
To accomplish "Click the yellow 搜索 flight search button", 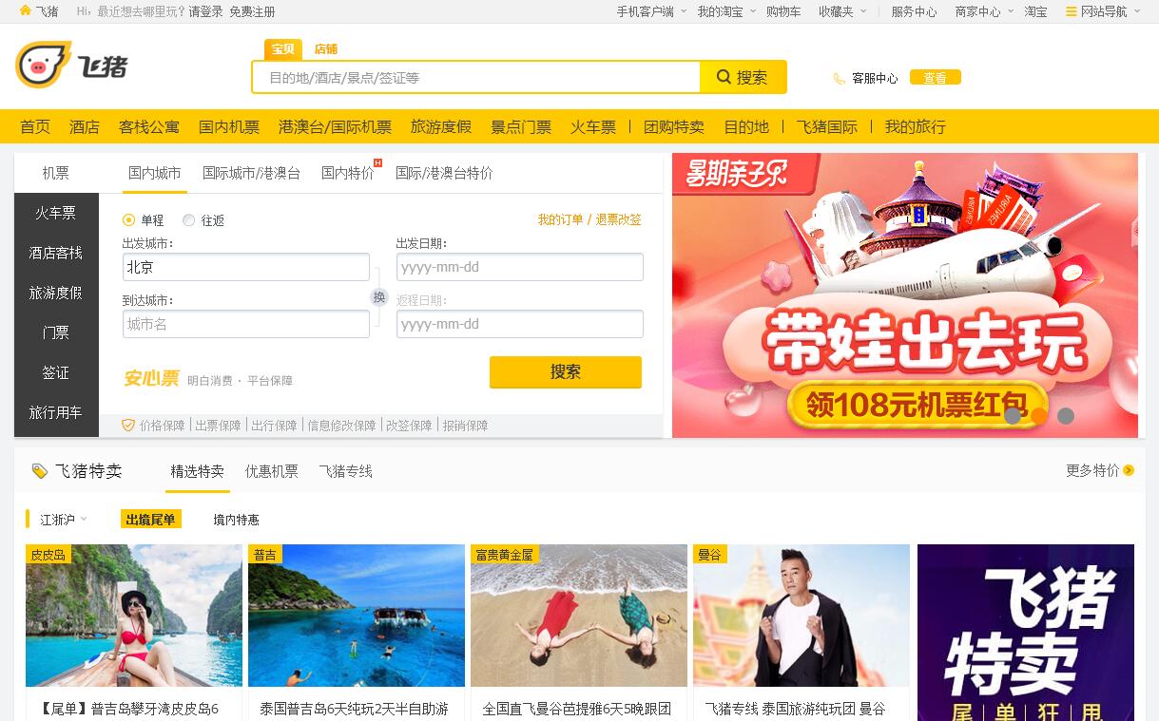I will click(x=565, y=372).
